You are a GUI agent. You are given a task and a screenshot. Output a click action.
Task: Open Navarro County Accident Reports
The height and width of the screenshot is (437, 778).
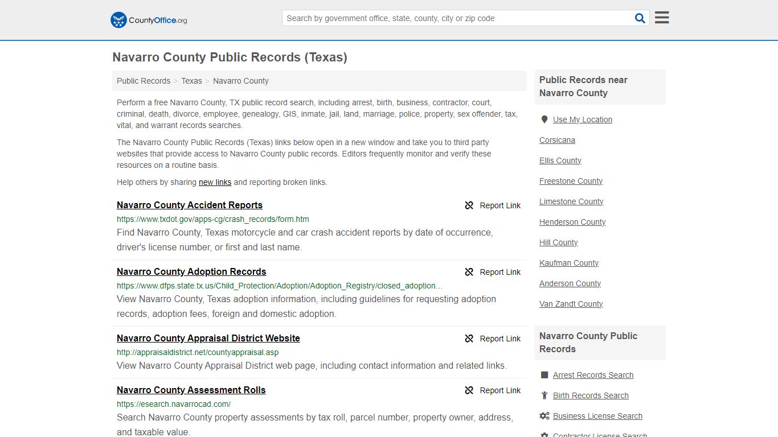(x=190, y=205)
